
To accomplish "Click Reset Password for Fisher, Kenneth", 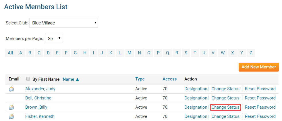I will click(x=260, y=116).
